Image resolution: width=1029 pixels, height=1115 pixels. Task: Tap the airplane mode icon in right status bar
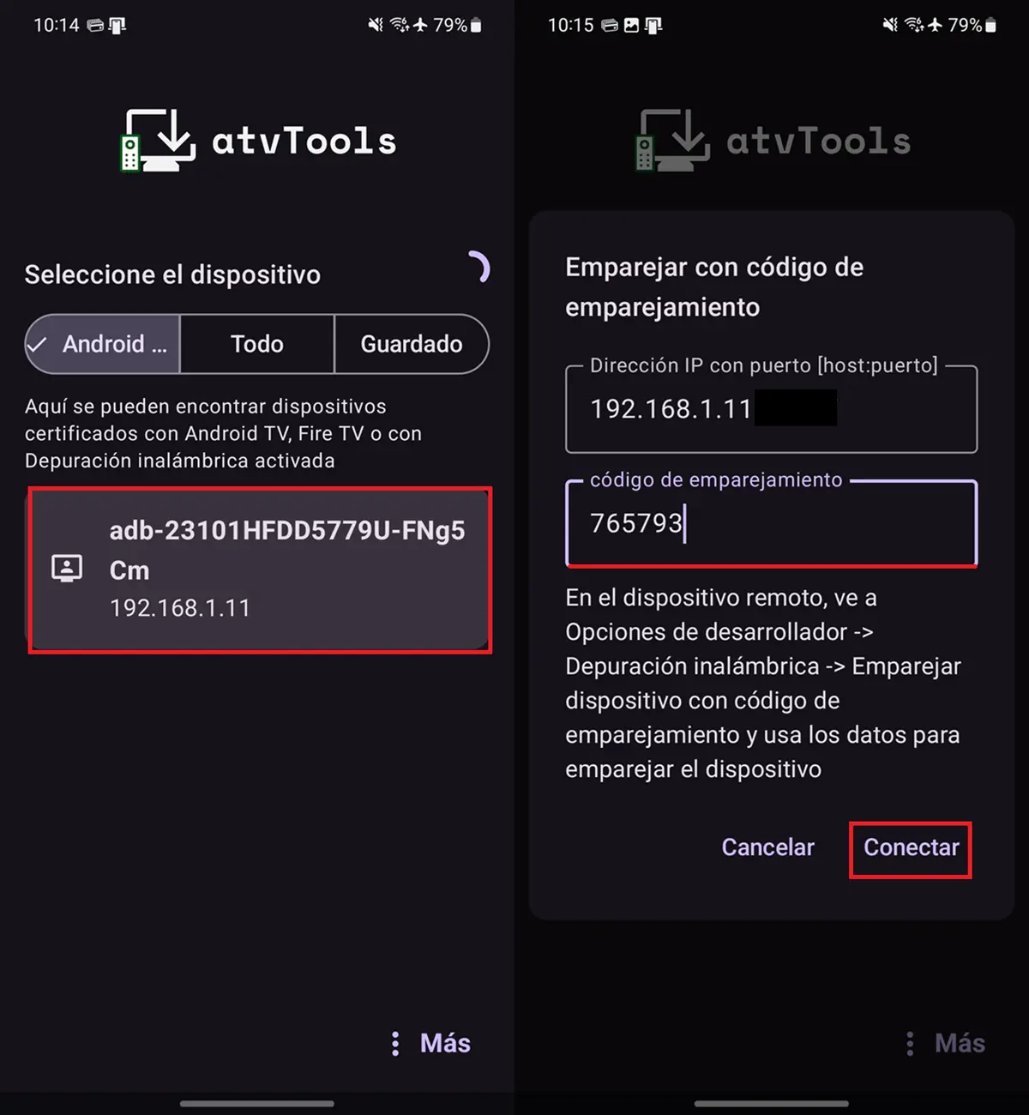point(936,26)
